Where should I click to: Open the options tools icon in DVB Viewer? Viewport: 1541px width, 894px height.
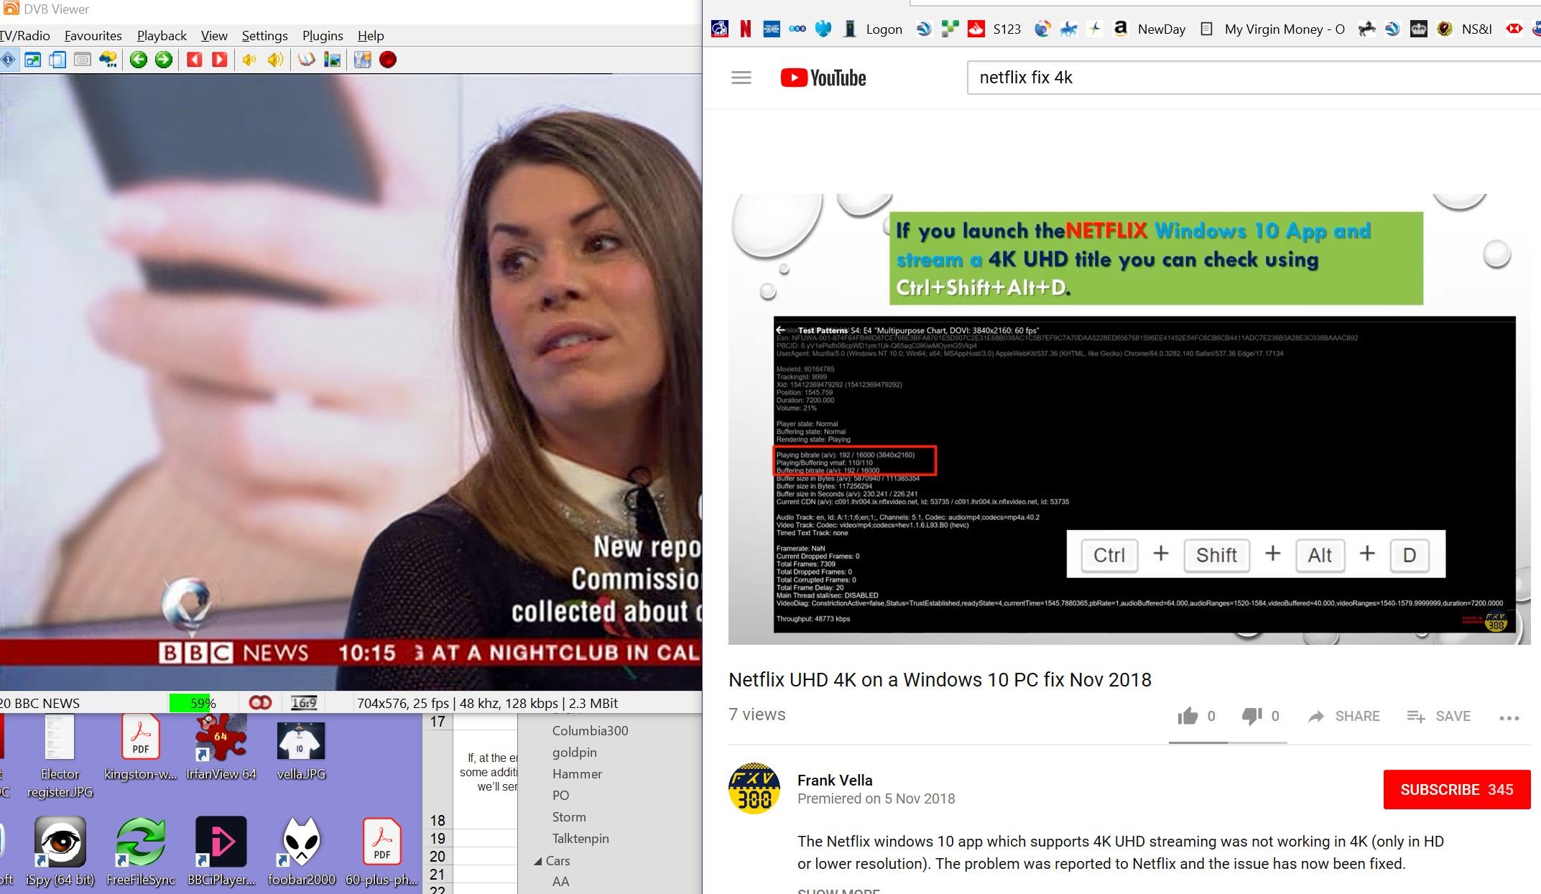coord(363,60)
